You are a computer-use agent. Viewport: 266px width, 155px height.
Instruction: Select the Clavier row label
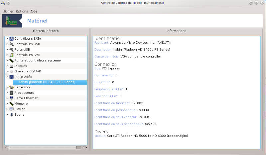click(20, 109)
